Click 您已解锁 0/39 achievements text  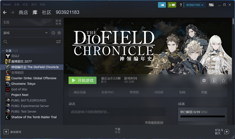click(x=194, y=112)
